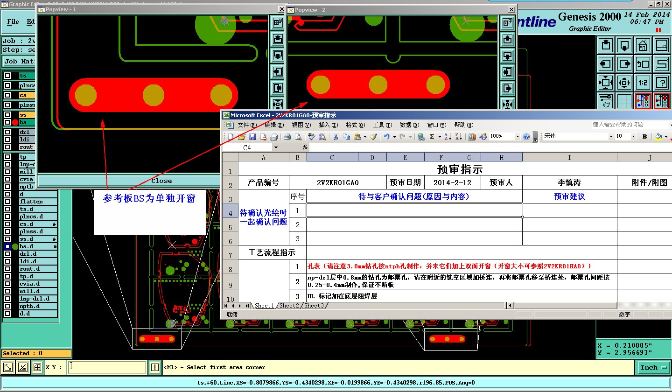Toggle the grid display icon
Viewport: 672px width, 392px height.
(x=624, y=101)
